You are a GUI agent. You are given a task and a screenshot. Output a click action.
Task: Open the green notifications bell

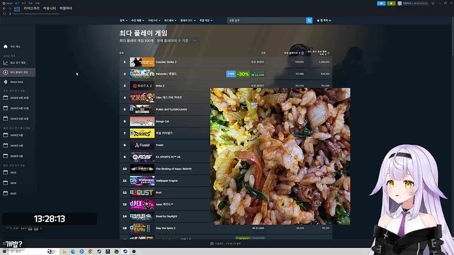click(391, 3)
